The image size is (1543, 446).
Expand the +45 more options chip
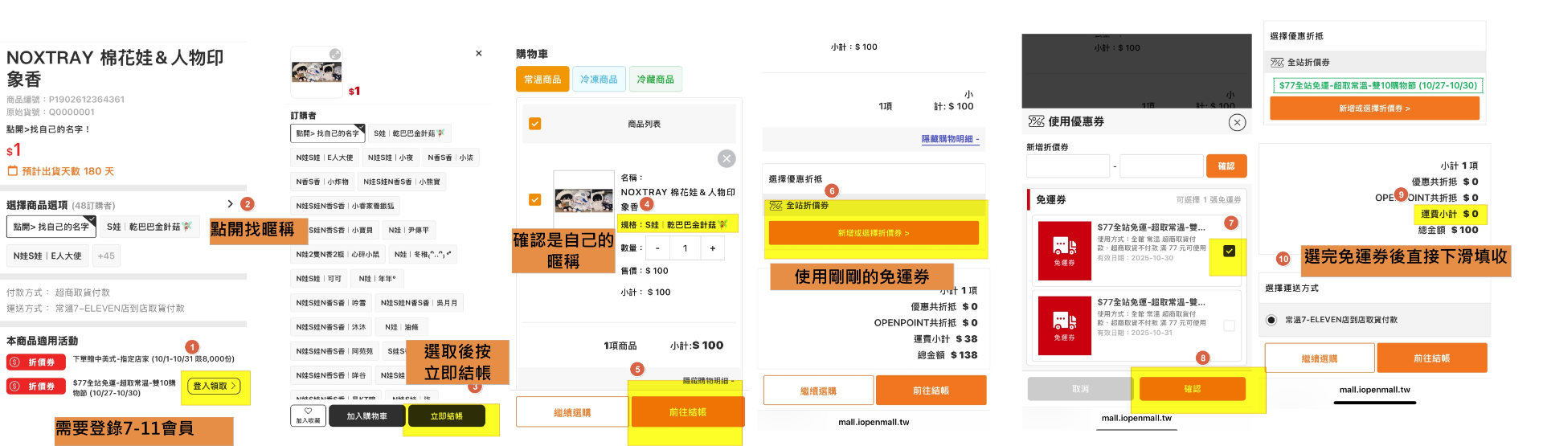pos(106,256)
